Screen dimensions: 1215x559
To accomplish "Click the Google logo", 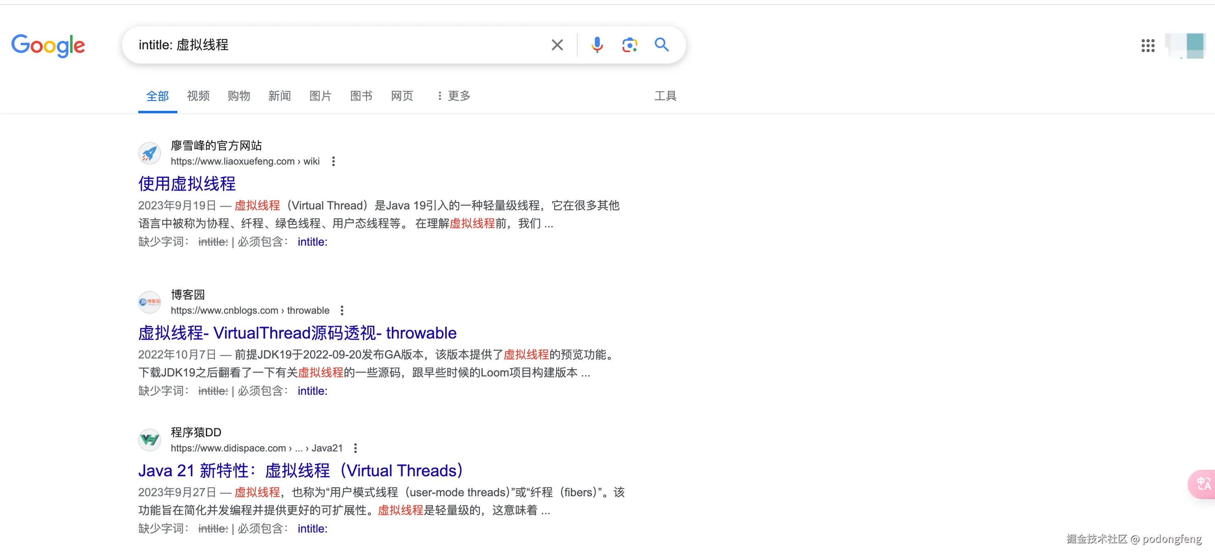I will [48, 45].
